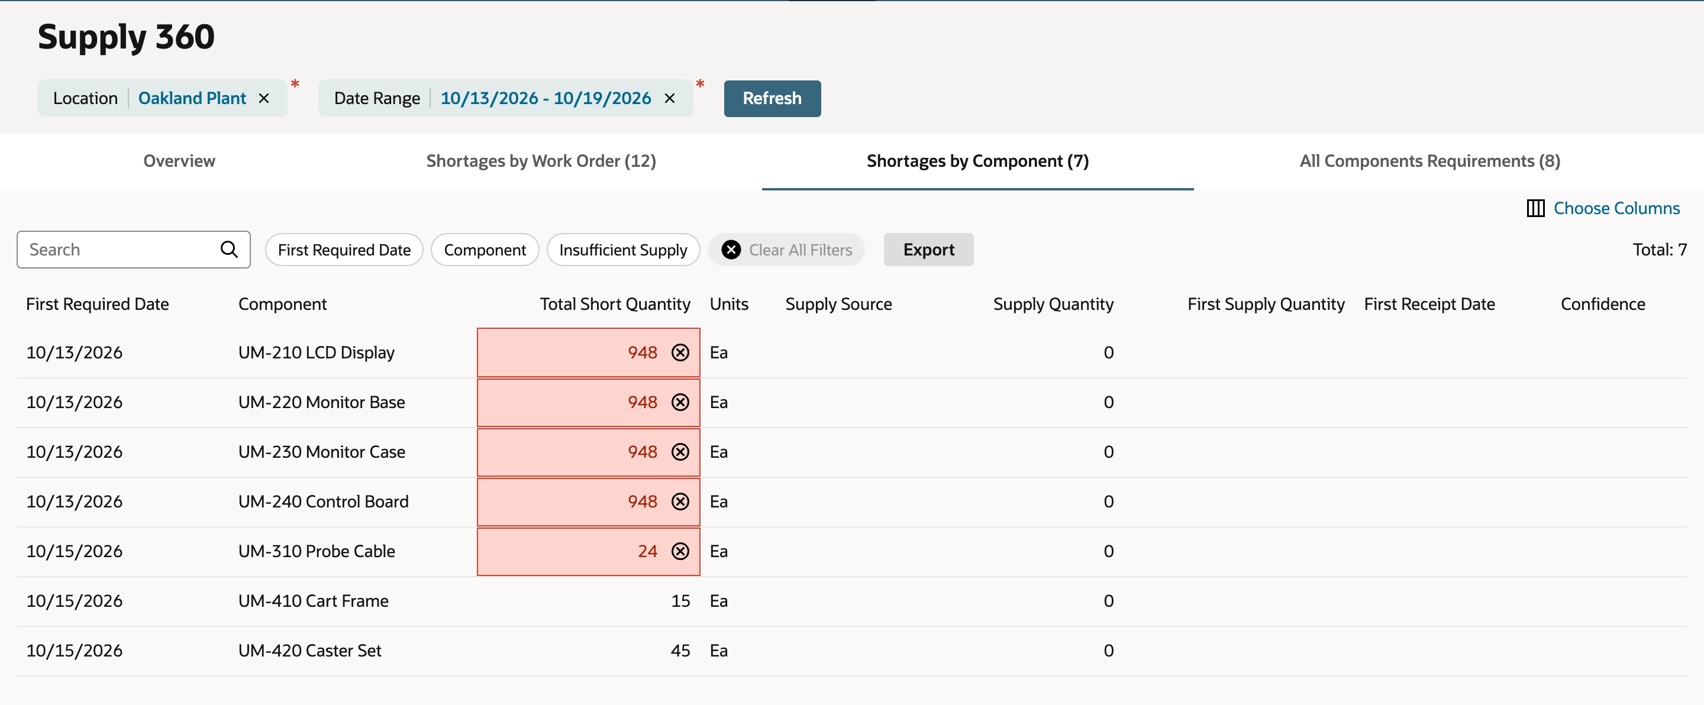Click the Units column header
The height and width of the screenshot is (705, 1704).
[x=729, y=304]
